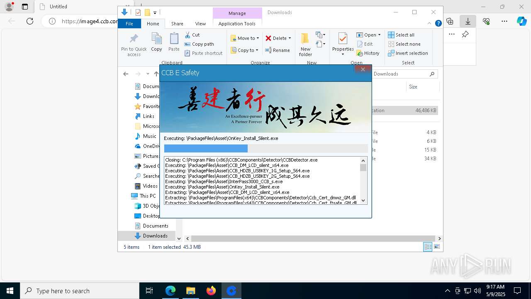Screen dimensions: 531x299
Task: Switch to details view in Explorer
Action: point(428,247)
